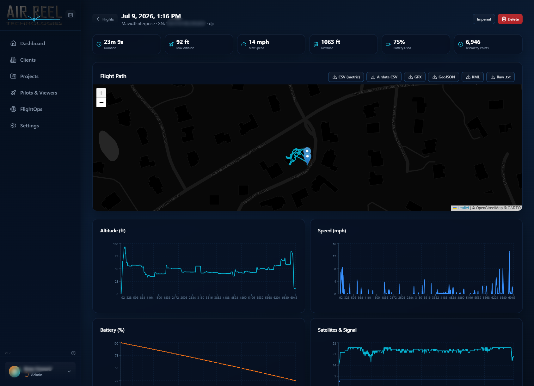534x386 pixels.
Task: Click the Speed (mph) chart area
Action: 426,269
